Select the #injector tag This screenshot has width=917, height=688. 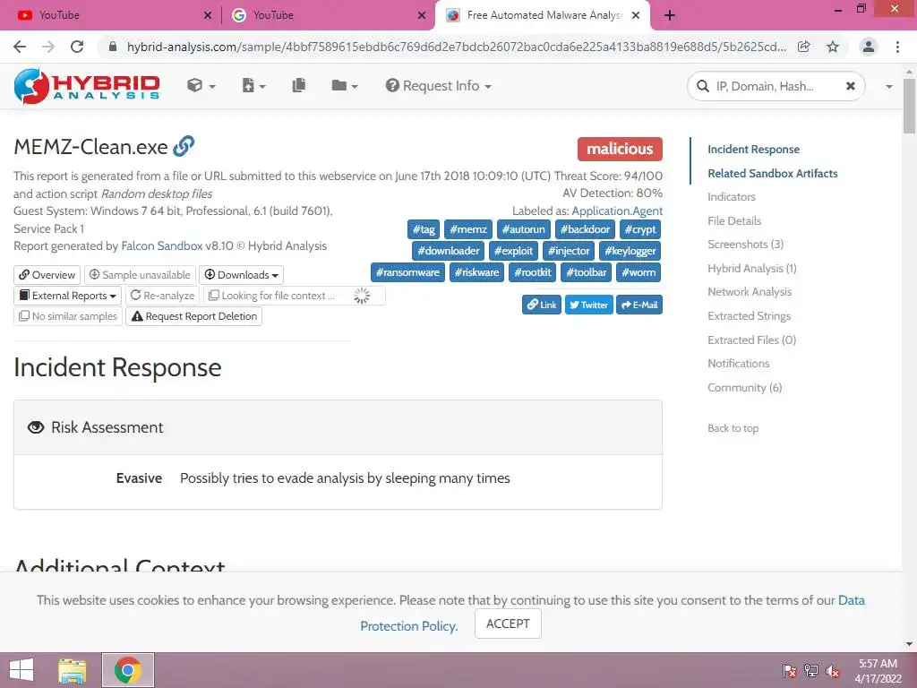click(569, 251)
